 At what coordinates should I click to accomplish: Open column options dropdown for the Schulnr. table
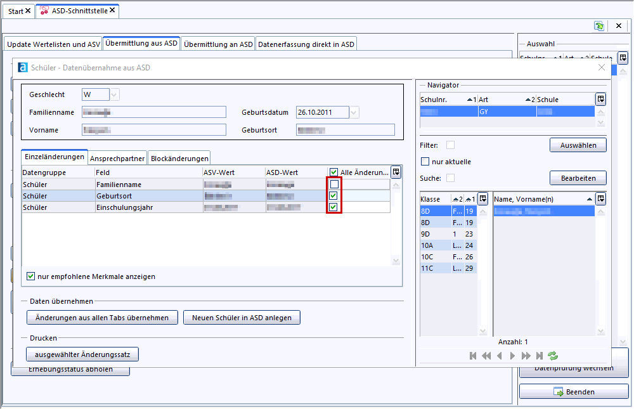click(x=600, y=99)
